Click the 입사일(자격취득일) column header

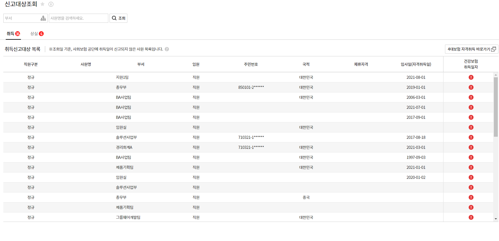(x=416, y=64)
